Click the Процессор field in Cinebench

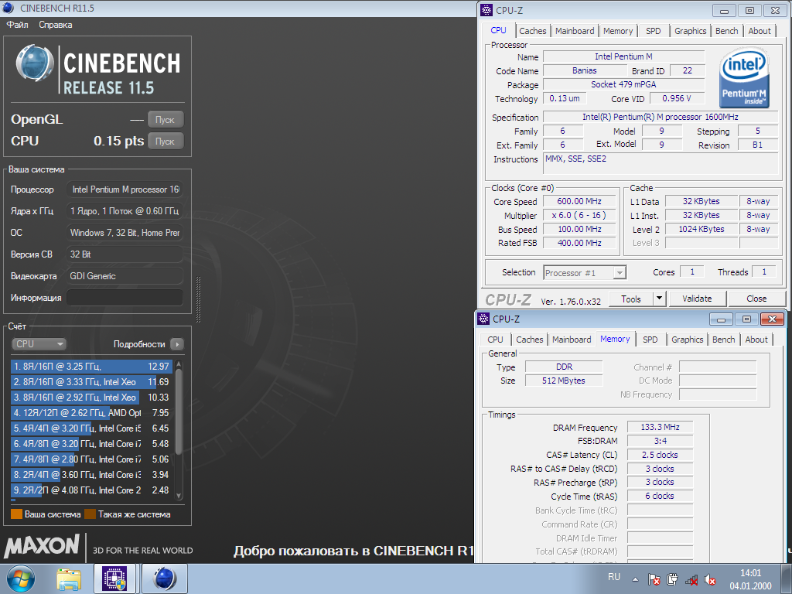[125, 189]
